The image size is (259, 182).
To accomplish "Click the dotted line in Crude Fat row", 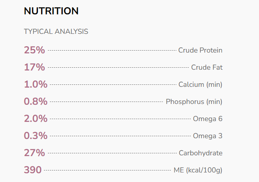I will coord(118,68).
